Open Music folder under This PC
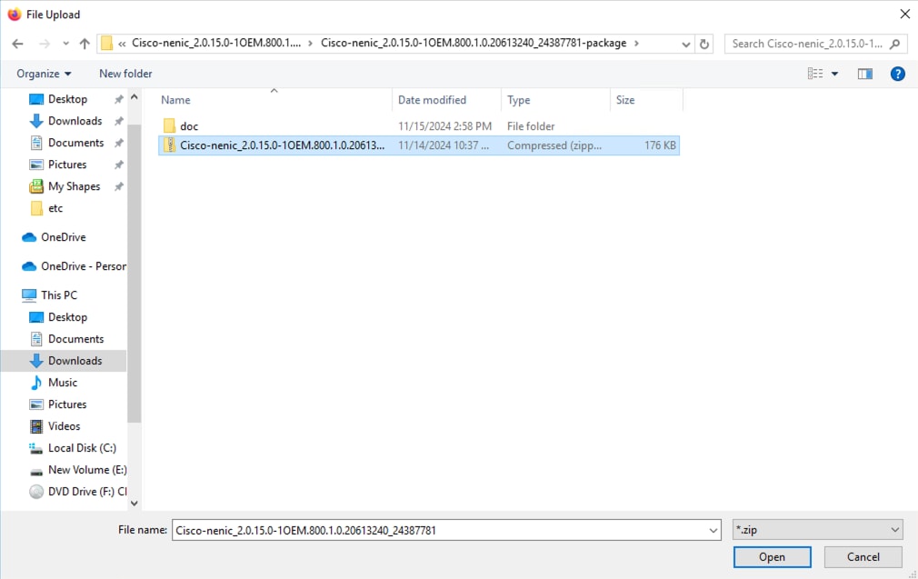Viewport: 918px width, 579px height. click(62, 383)
